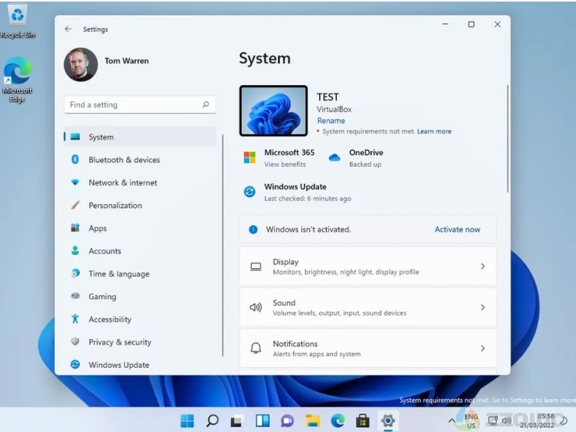Open taskbar Search
The image size is (576, 432).
212,421
